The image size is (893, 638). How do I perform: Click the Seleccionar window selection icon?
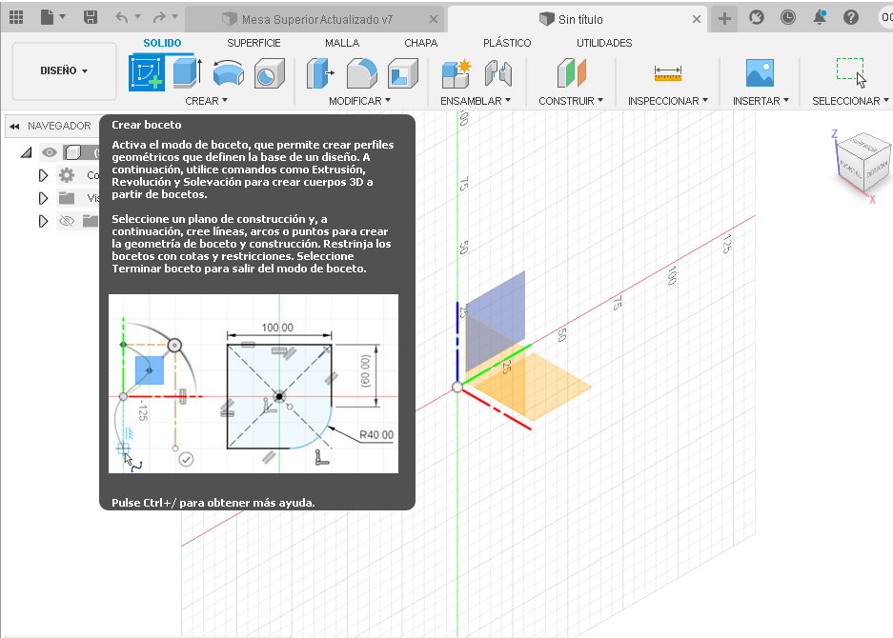(851, 73)
